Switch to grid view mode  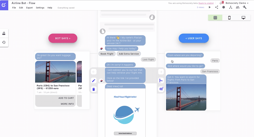(215, 18)
